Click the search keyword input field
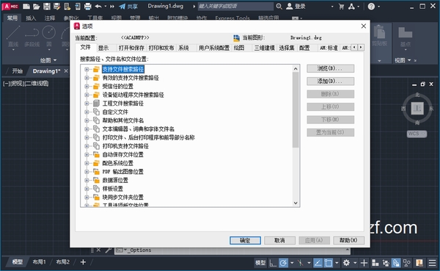 [x=235, y=6]
